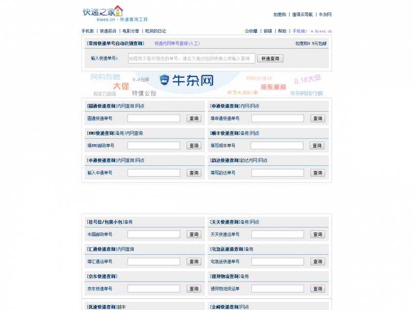Open 电影分享 menu link
Image resolution: width=413 pixels, height=310 pixels.
[x=131, y=31]
